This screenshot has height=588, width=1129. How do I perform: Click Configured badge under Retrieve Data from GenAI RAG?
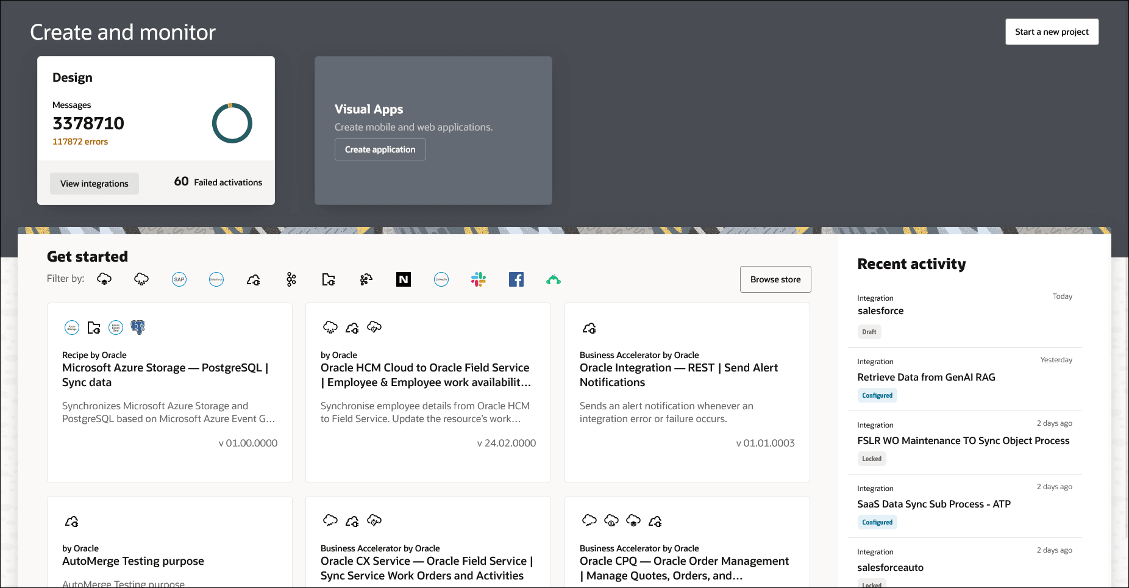(877, 395)
